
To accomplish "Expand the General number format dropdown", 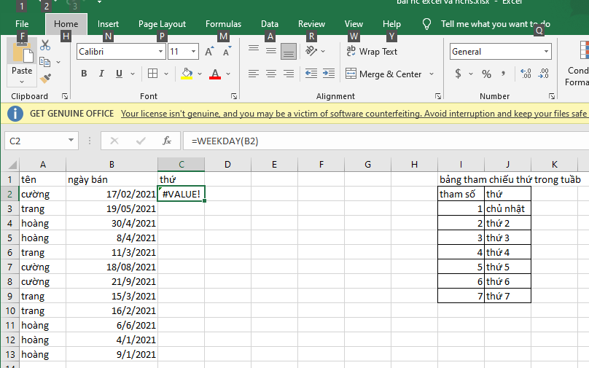I will click(546, 52).
